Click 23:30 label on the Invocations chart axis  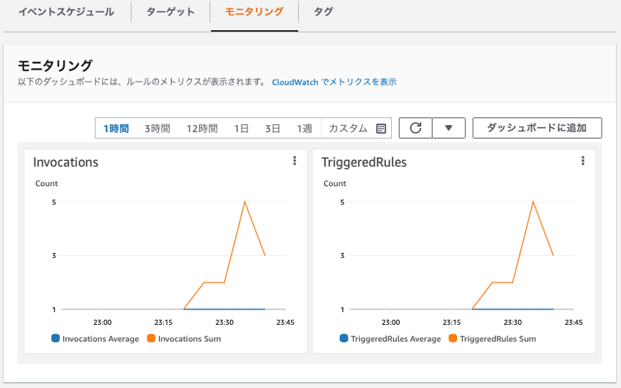(x=224, y=323)
